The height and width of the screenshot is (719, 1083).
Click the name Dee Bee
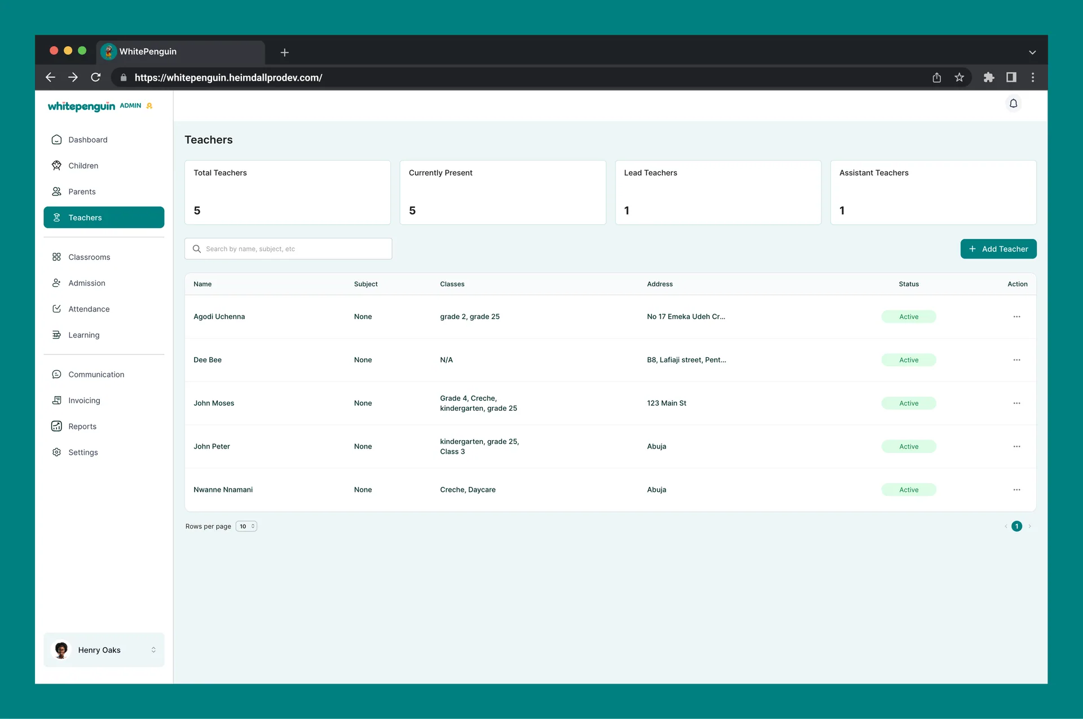[208, 360]
